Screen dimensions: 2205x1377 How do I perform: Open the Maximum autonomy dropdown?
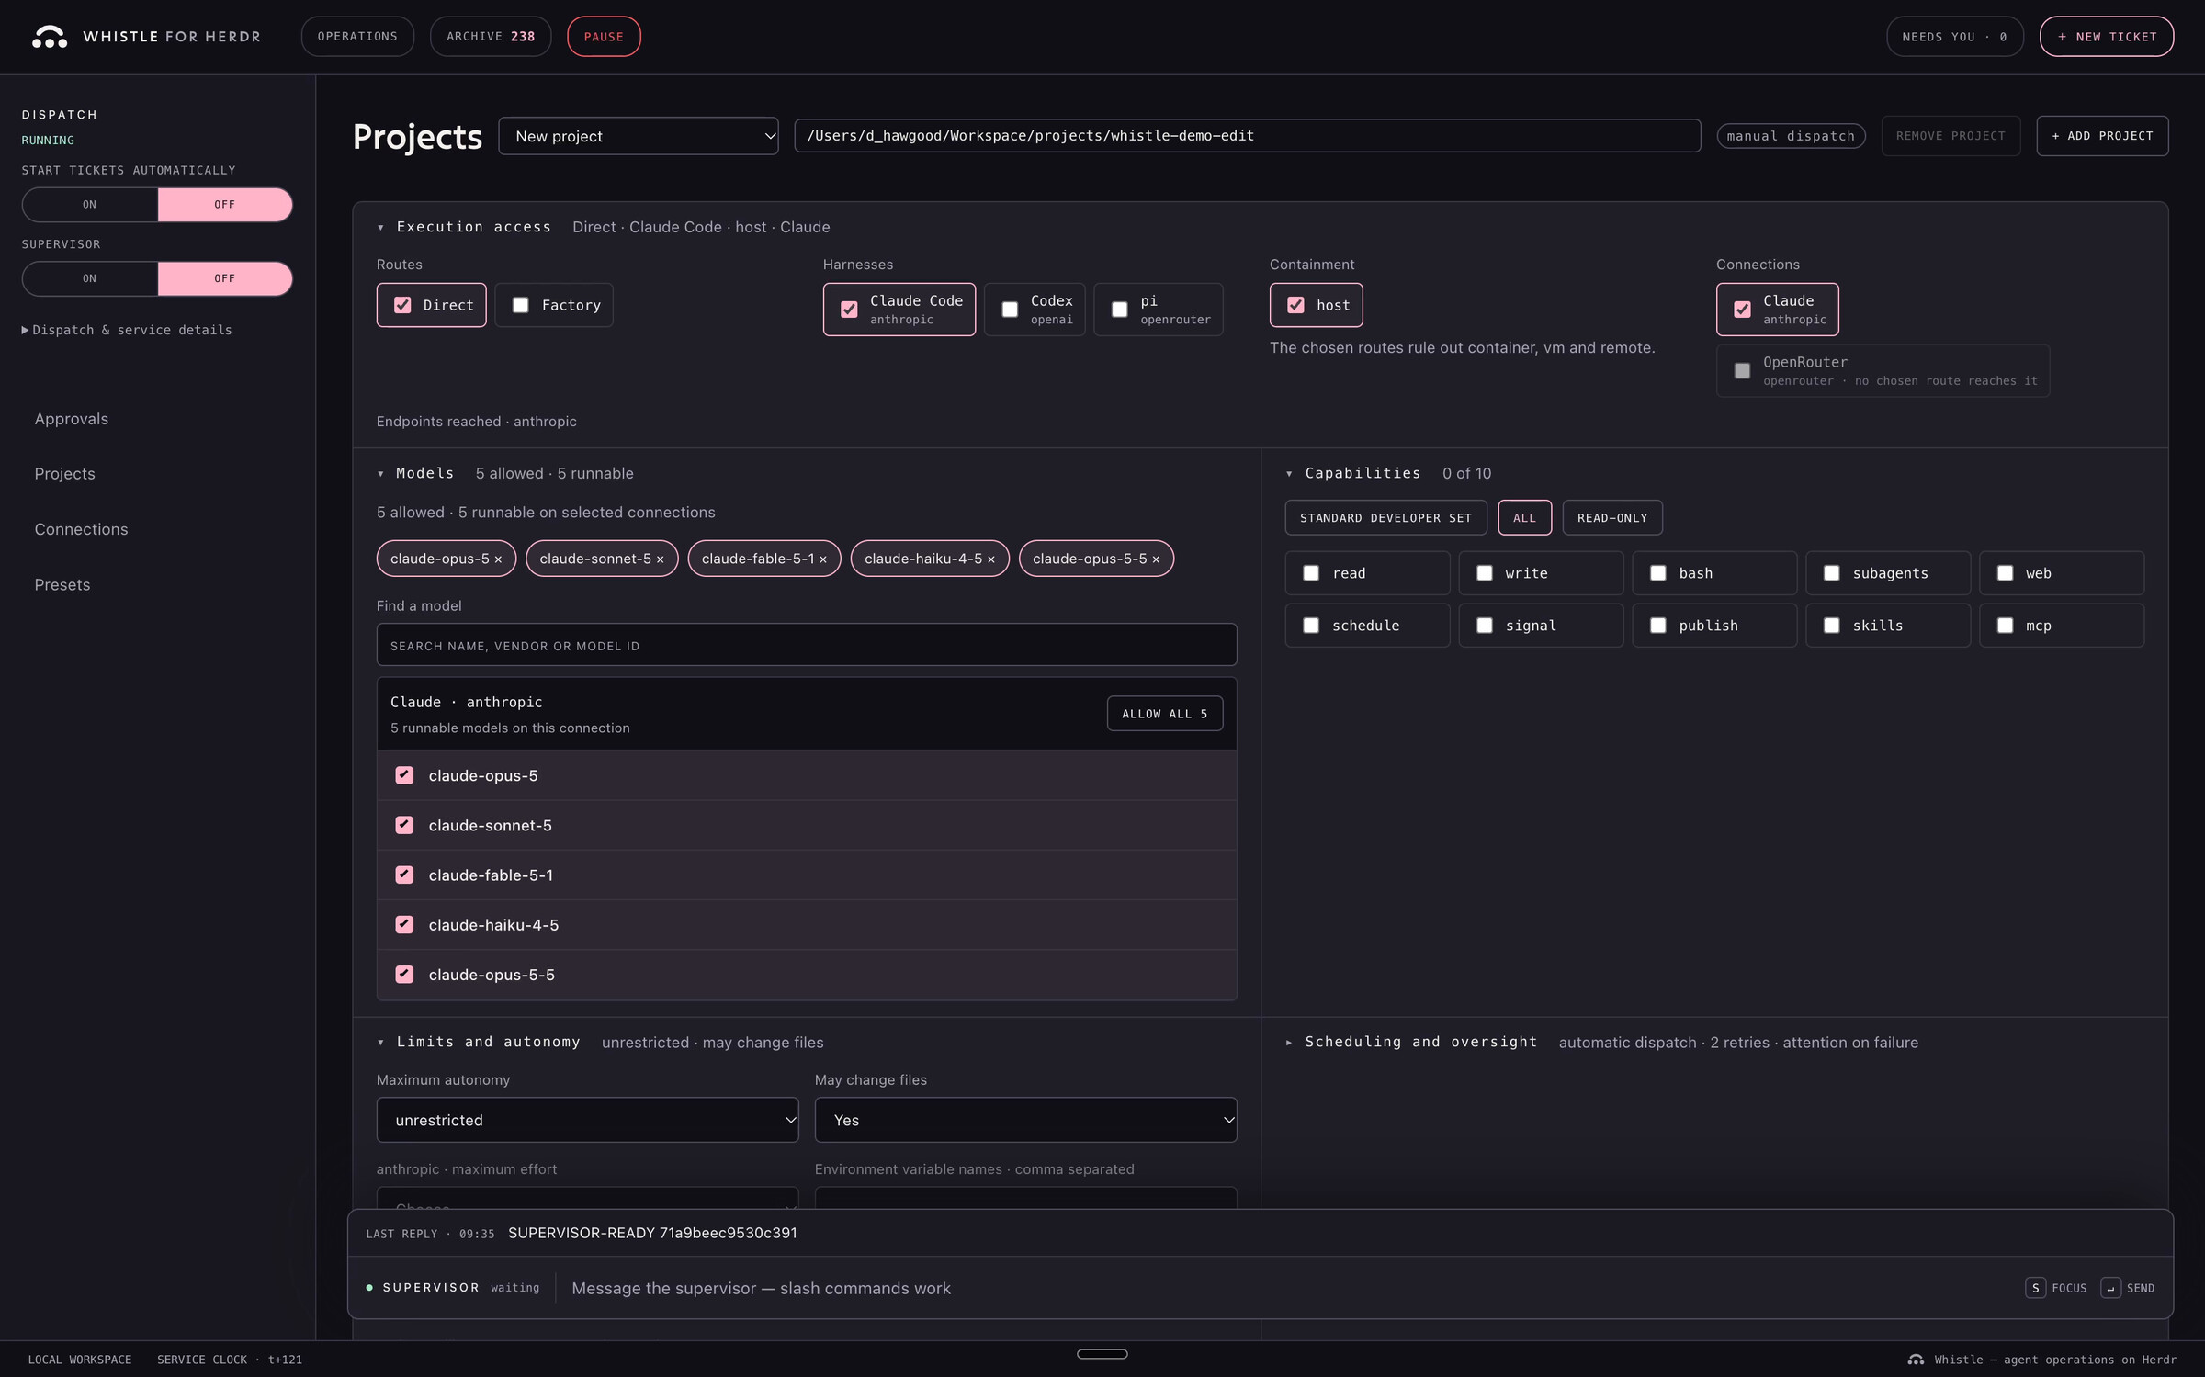(587, 1120)
